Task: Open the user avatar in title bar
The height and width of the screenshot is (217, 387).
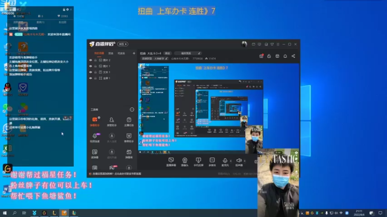Action: pos(244,44)
